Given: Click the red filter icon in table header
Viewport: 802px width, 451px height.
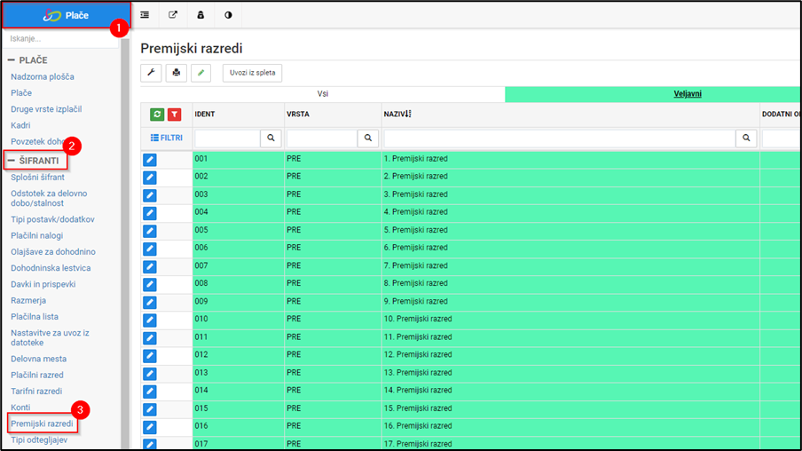Looking at the screenshot, I should point(175,115).
